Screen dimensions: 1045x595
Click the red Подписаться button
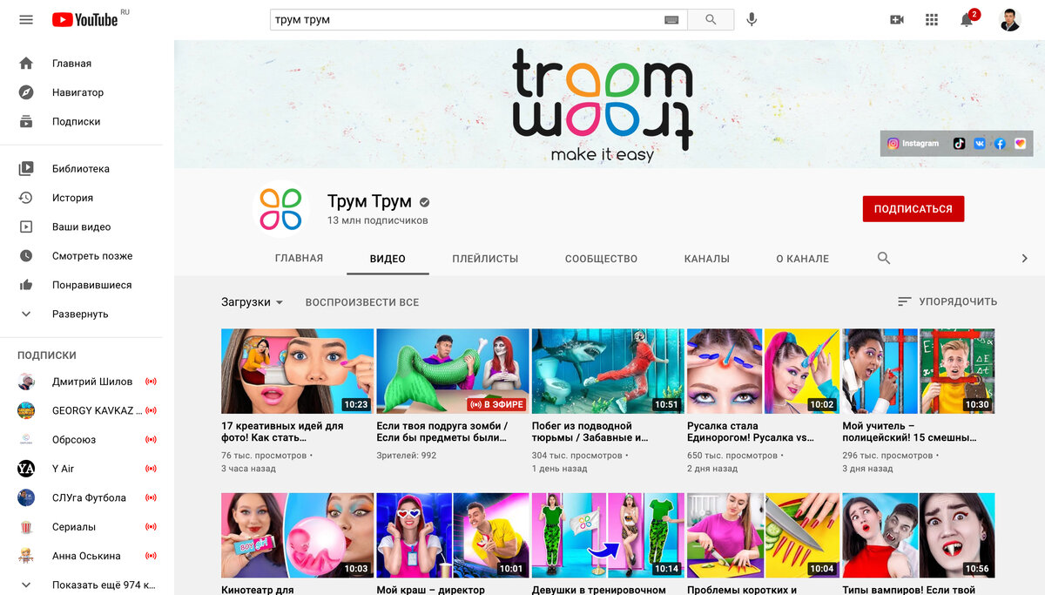point(913,209)
